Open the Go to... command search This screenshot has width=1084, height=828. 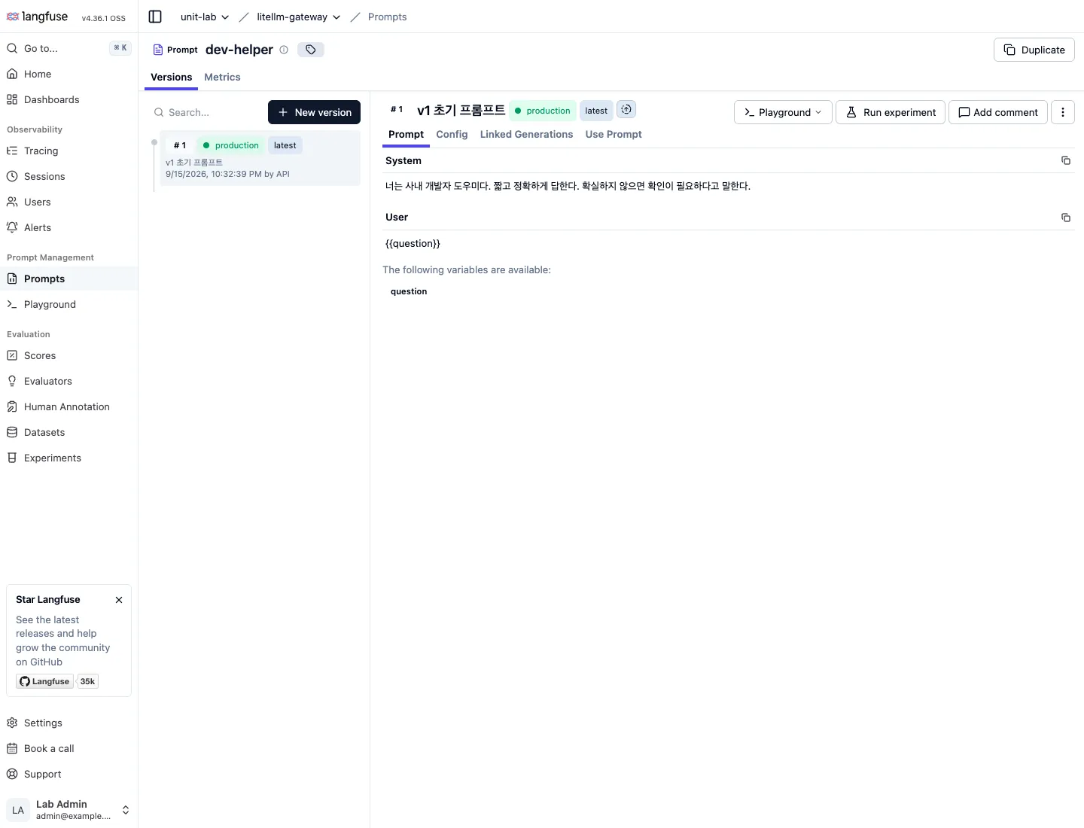pos(69,48)
